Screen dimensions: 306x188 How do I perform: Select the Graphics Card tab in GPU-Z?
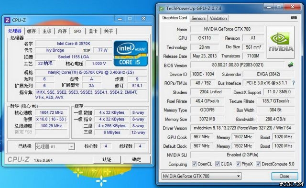(175, 18)
